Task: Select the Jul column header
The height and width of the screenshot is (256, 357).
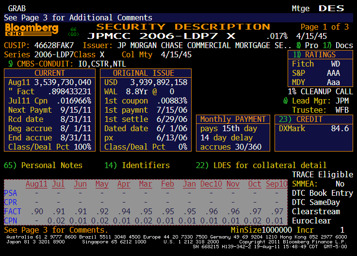Action: point(58,184)
